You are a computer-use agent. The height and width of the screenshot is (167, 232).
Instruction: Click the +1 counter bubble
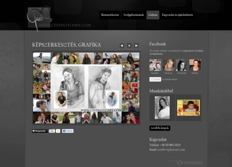[58, 131]
